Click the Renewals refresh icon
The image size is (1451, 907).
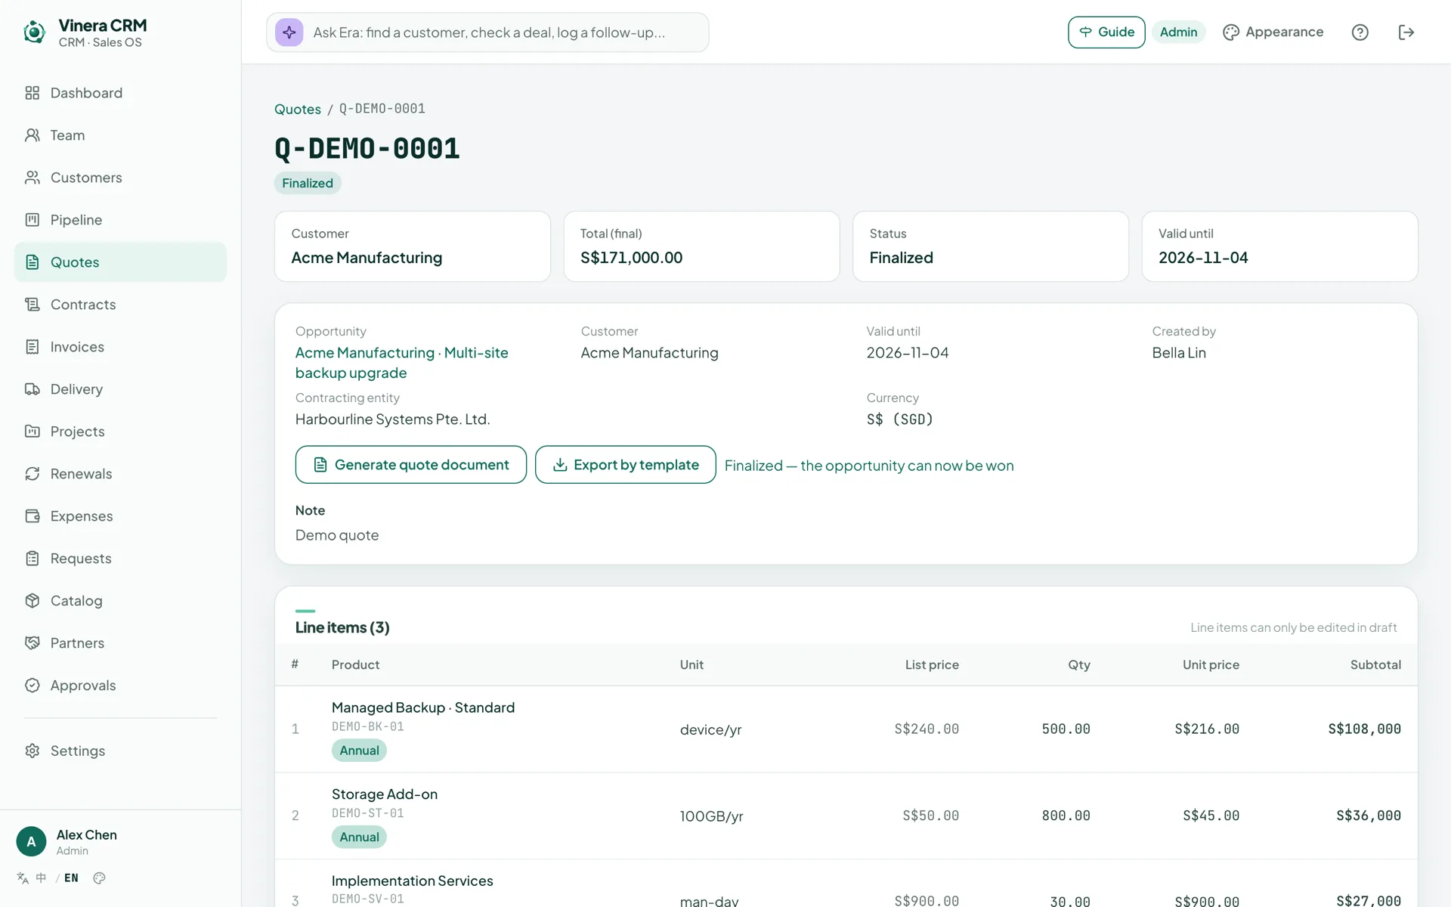(x=32, y=474)
